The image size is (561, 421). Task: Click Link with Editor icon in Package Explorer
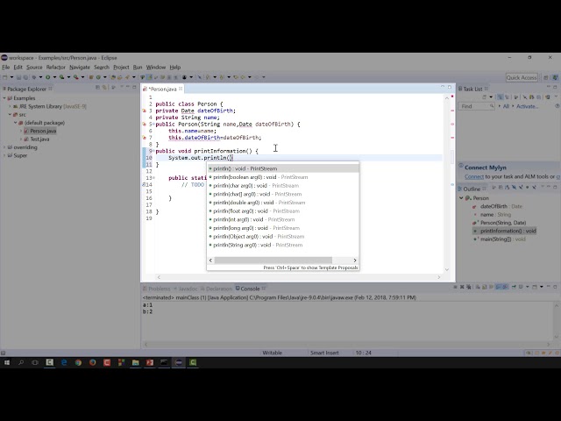(104, 88)
